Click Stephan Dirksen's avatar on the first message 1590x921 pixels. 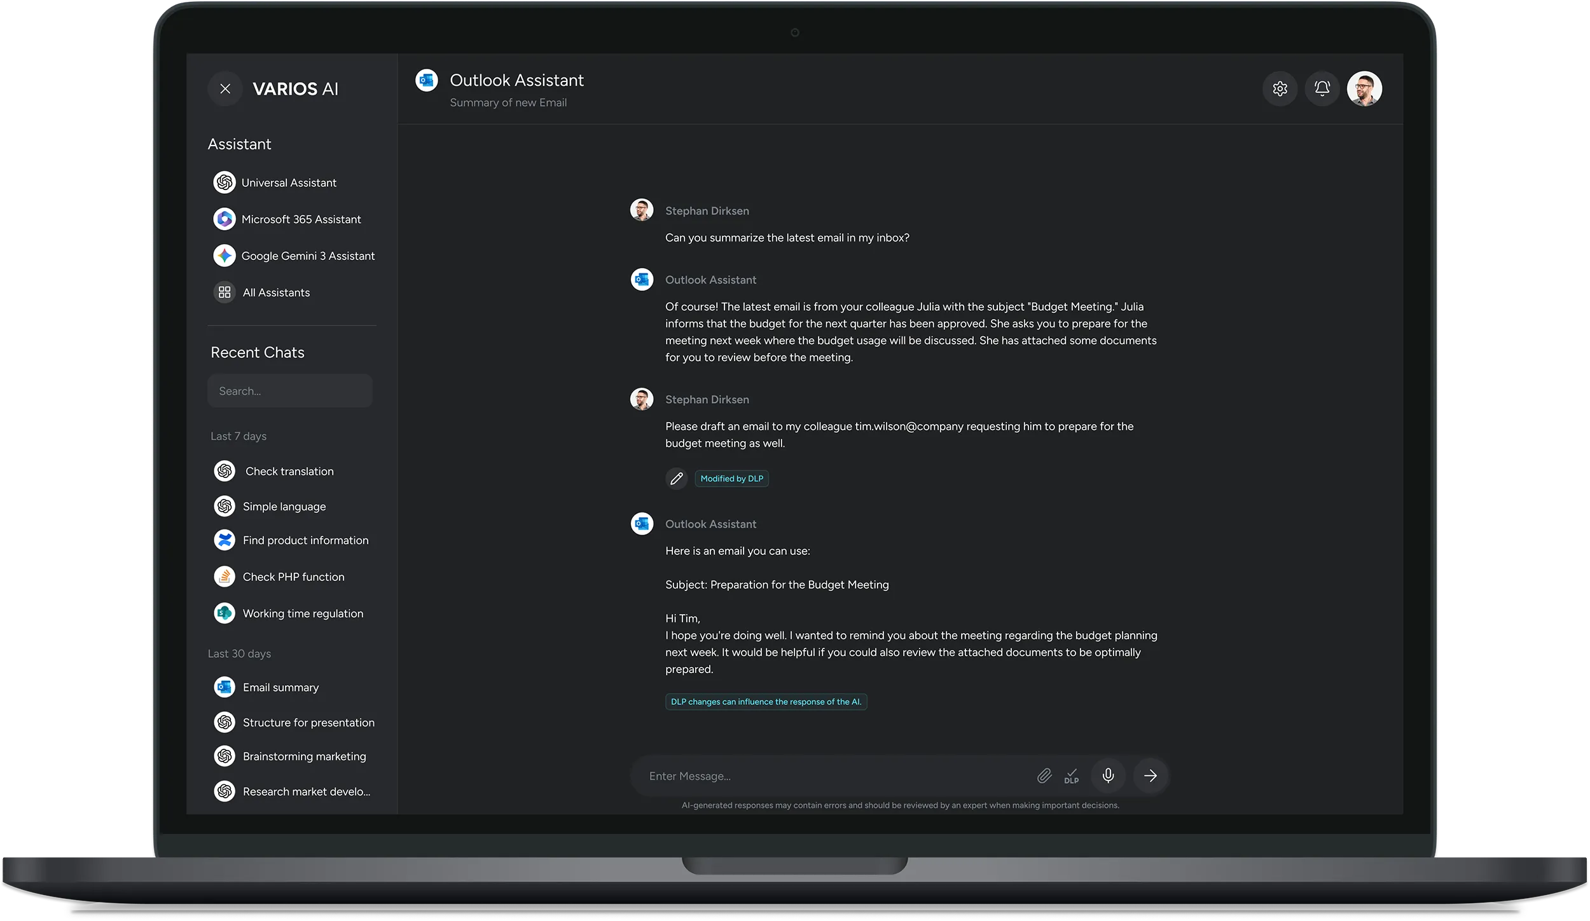[x=642, y=210]
